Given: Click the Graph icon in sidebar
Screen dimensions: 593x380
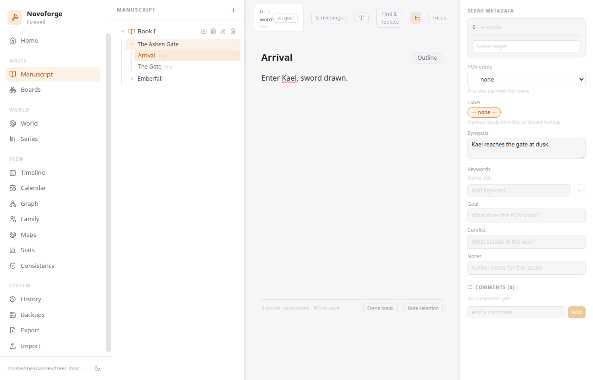Looking at the screenshot, I should point(13,203).
